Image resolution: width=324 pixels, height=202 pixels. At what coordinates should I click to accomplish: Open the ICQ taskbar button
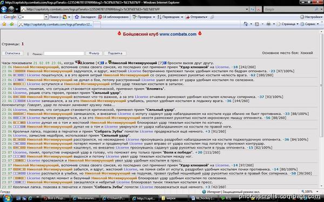232,198
